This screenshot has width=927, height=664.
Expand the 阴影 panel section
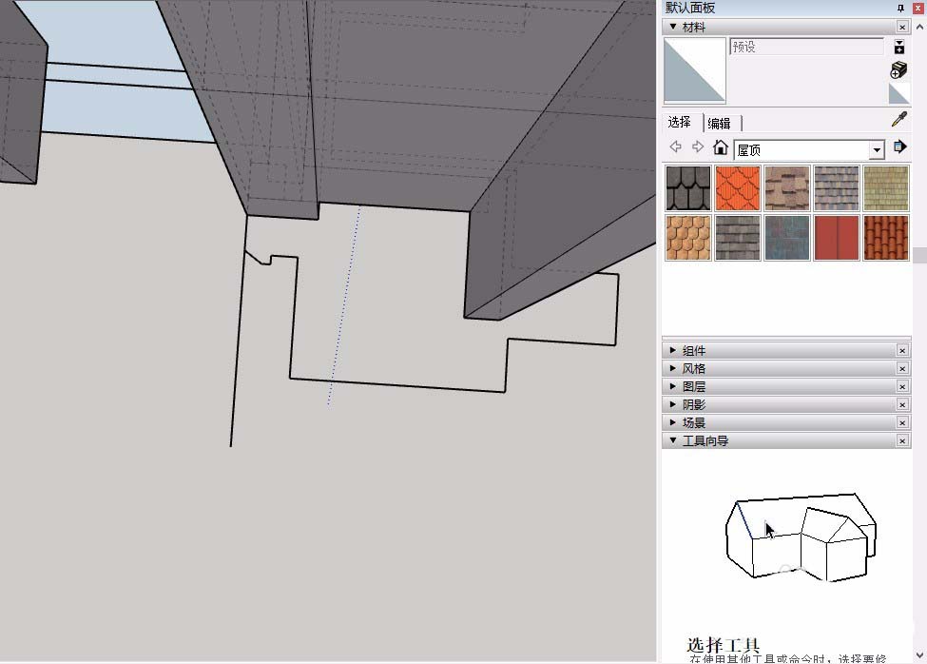click(673, 404)
